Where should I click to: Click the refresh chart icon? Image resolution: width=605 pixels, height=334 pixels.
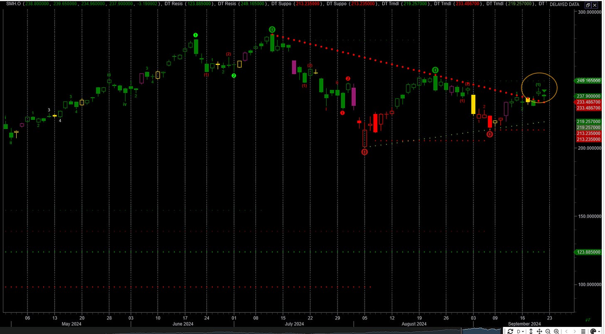510,331
